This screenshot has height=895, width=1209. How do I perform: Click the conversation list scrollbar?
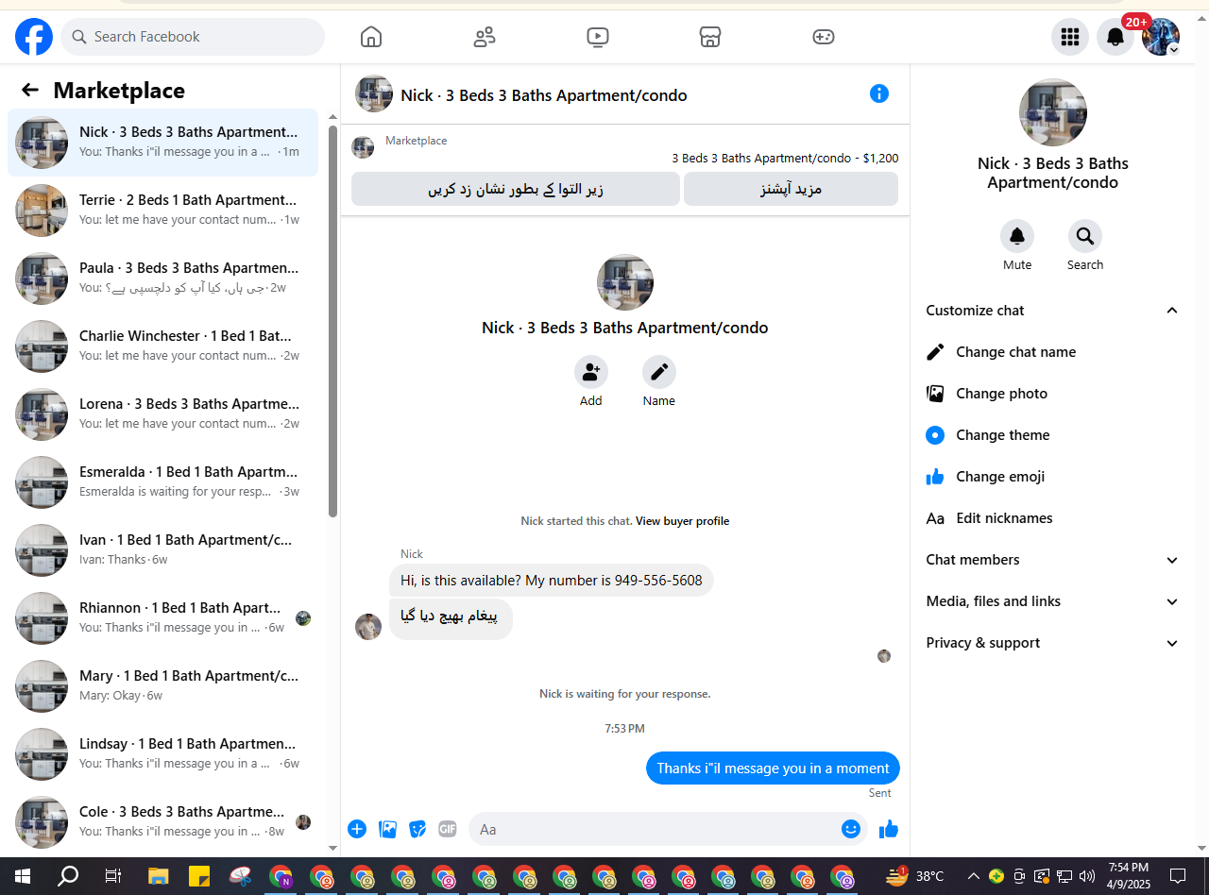pos(332,321)
